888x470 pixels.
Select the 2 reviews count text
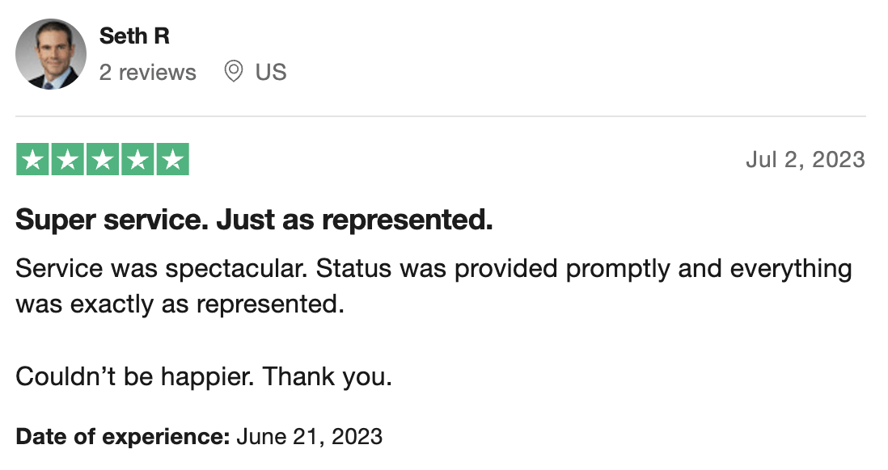(x=147, y=73)
